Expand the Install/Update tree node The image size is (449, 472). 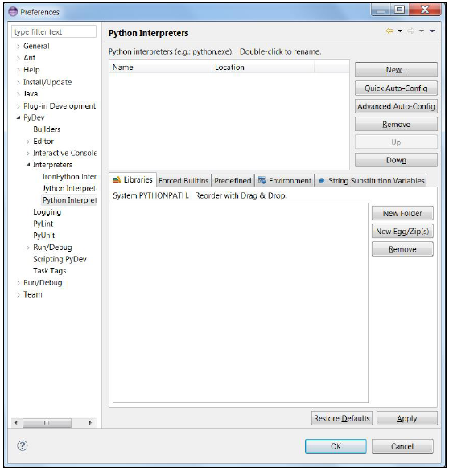[x=19, y=83]
